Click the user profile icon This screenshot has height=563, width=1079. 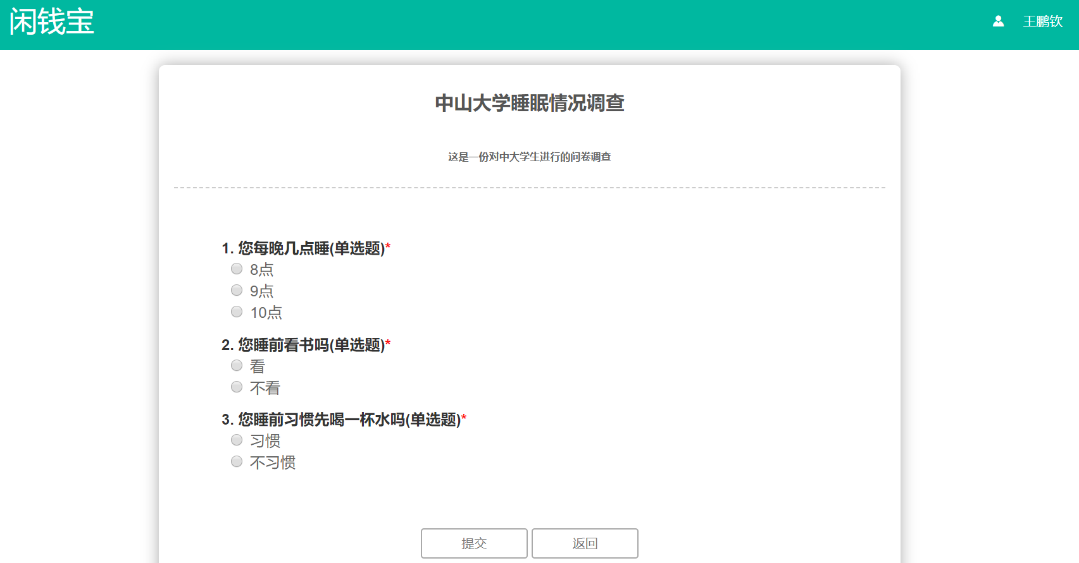[x=998, y=21]
